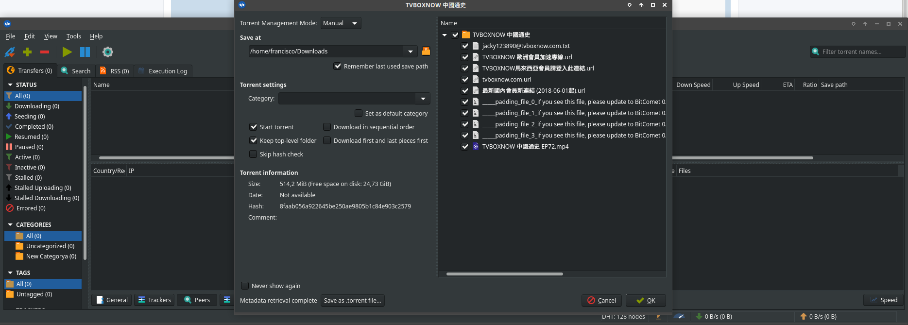Click OK to add torrent
This screenshot has height=325, width=908.
[x=646, y=300]
